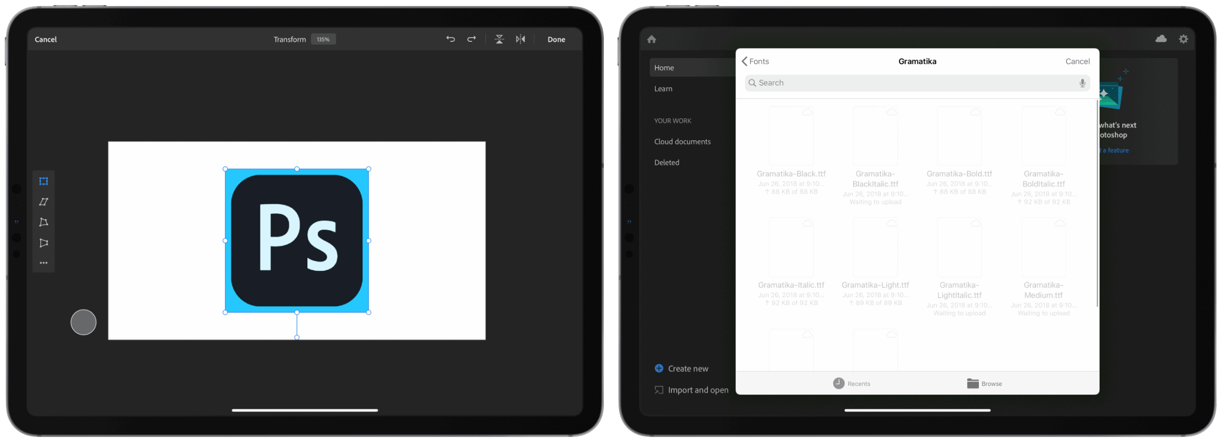Select the Ps logo layer on canvas
This screenshot has width=1223, height=443.
[x=297, y=241]
